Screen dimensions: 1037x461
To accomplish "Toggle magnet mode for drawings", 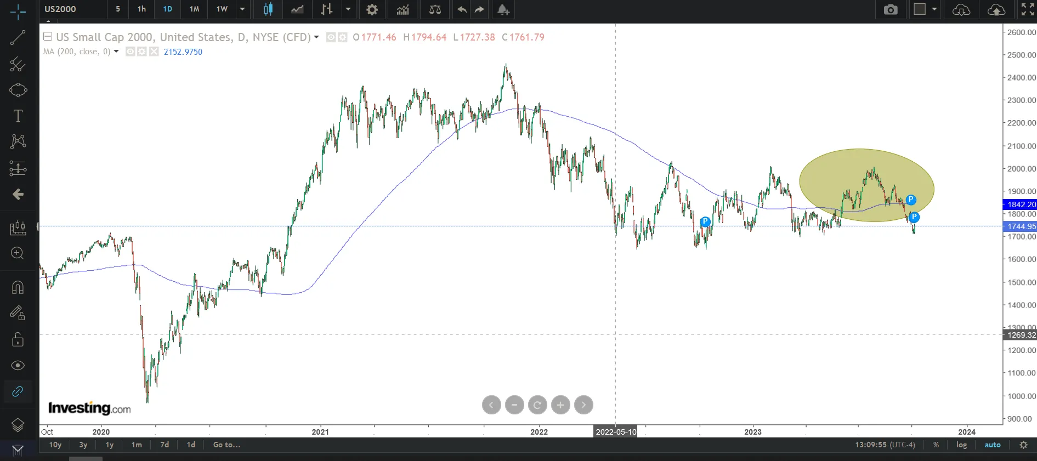I will [18, 287].
